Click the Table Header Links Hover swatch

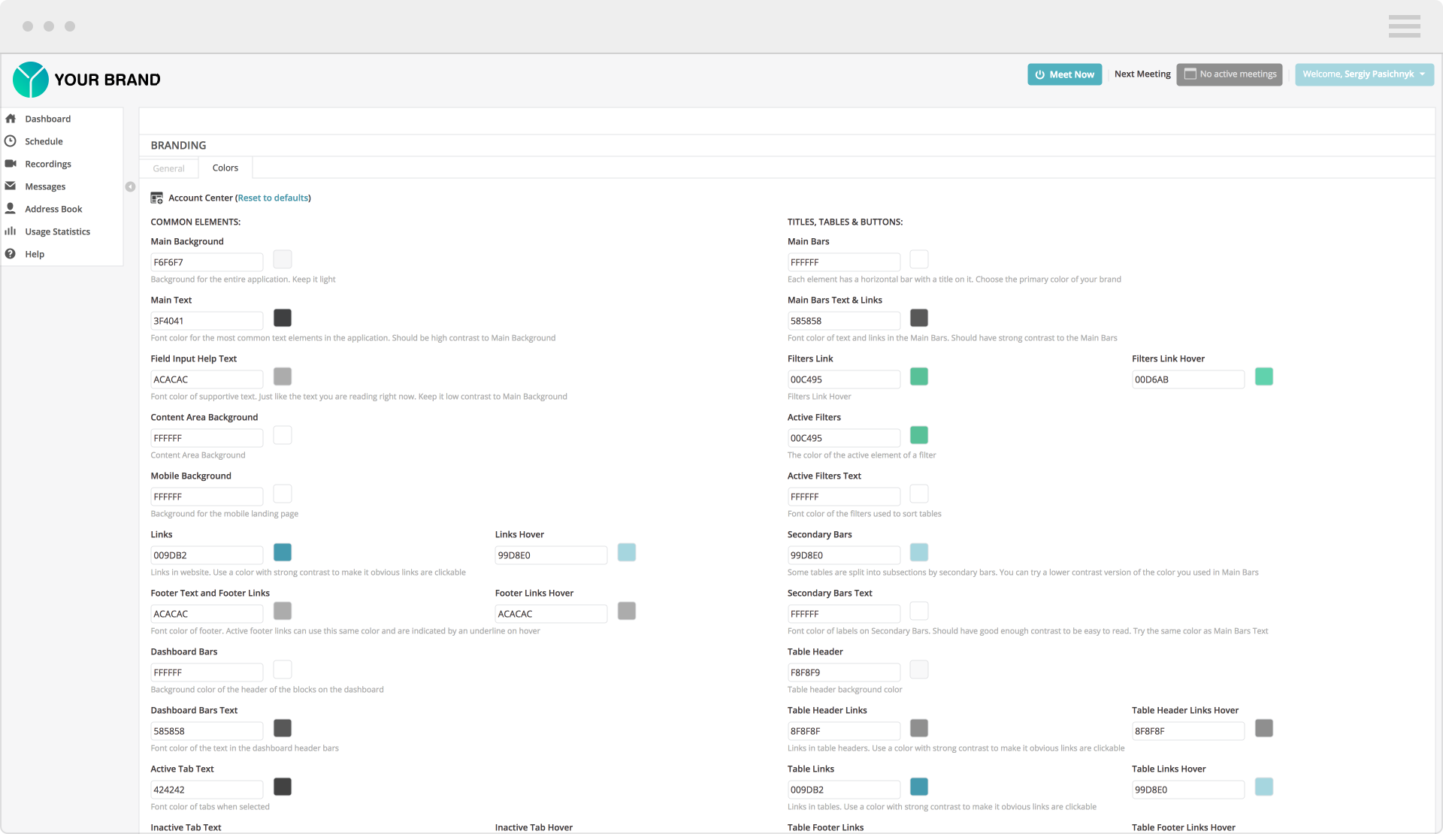tap(1264, 728)
